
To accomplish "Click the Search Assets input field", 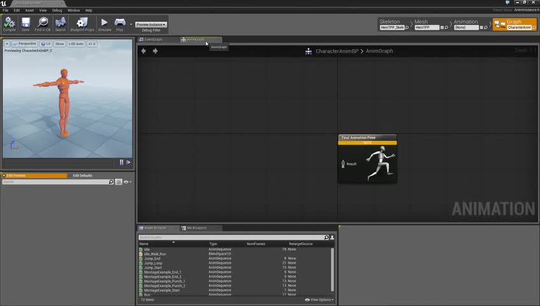I will pyautogui.click(x=231, y=237).
